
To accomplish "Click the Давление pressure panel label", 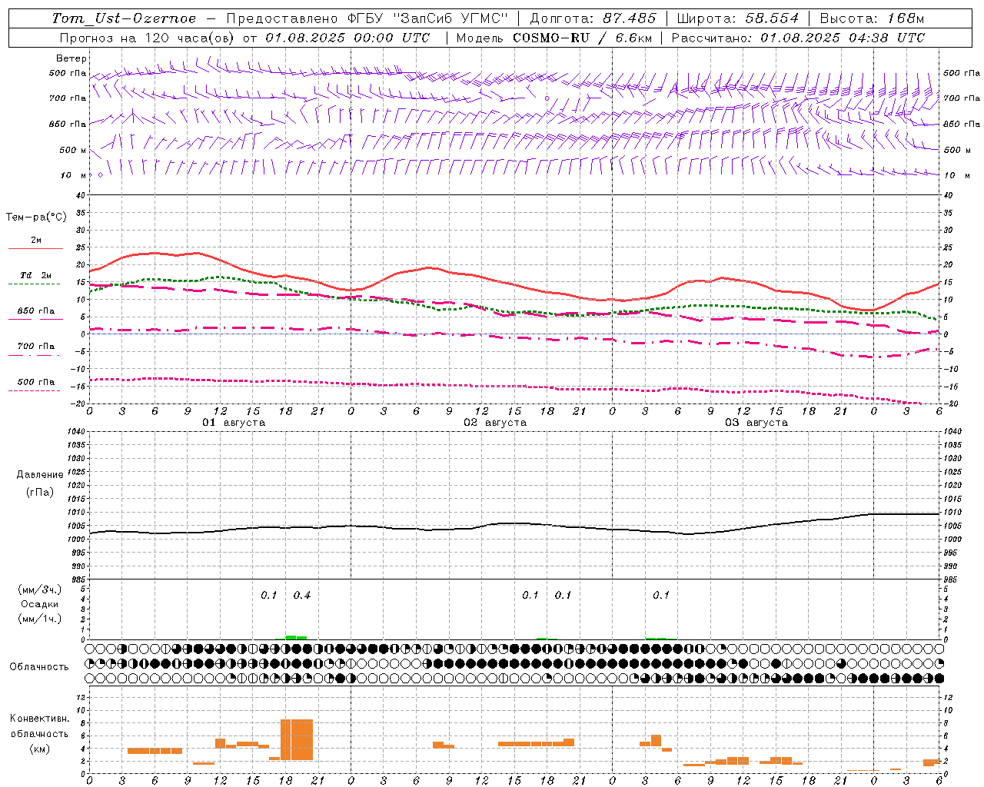I will coord(40,475).
